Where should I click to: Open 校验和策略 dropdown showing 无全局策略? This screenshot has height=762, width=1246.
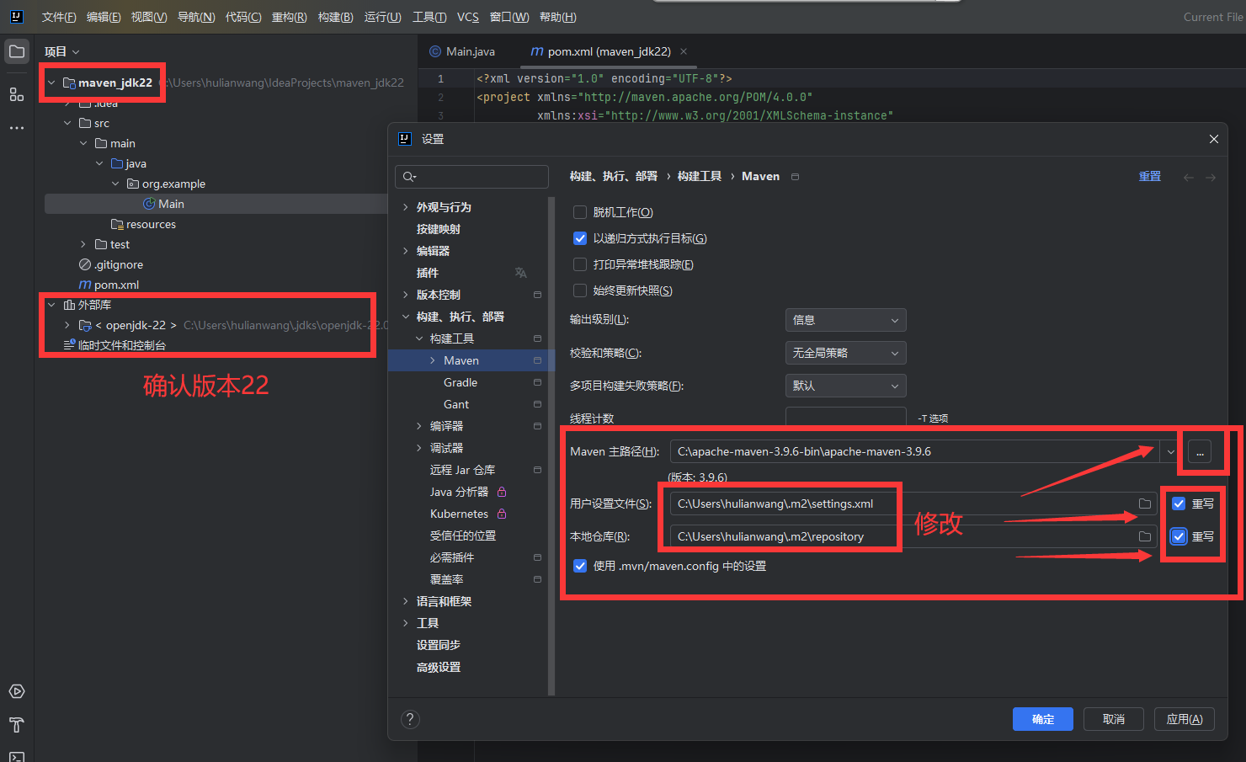[845, 353]
